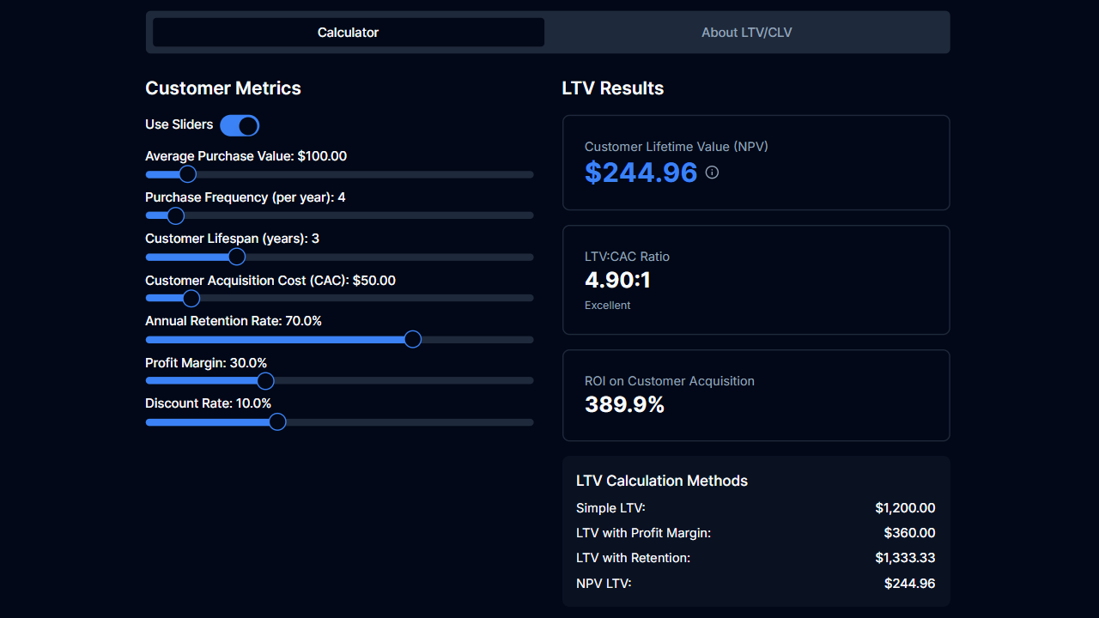Click the 4.90:1 LTV:CAC ratio value
1099x618 pixels.
pos(617,280)
